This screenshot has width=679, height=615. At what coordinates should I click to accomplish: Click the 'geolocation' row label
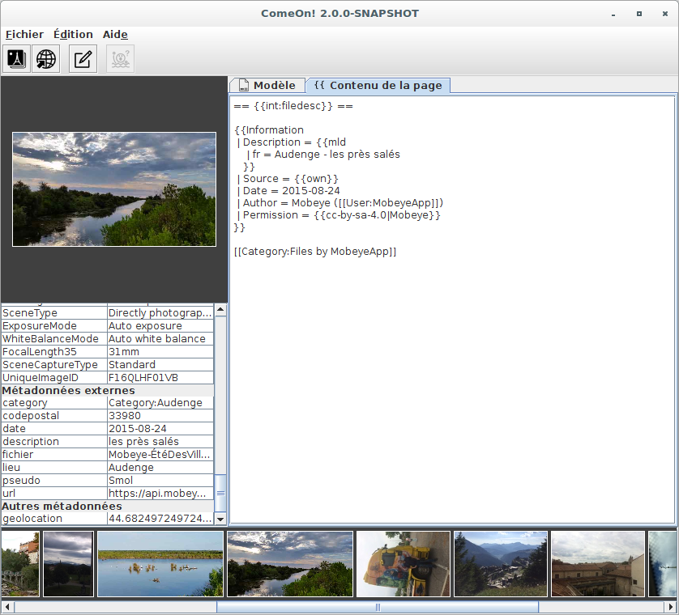[54, 519]
